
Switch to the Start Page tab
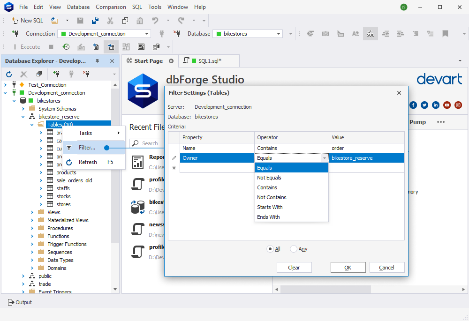tap(150, 61)
